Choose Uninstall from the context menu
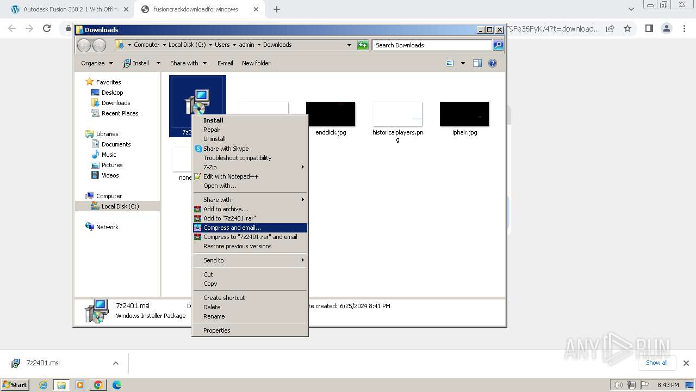Viewport: 696px width, 392px height. point(250,139)
